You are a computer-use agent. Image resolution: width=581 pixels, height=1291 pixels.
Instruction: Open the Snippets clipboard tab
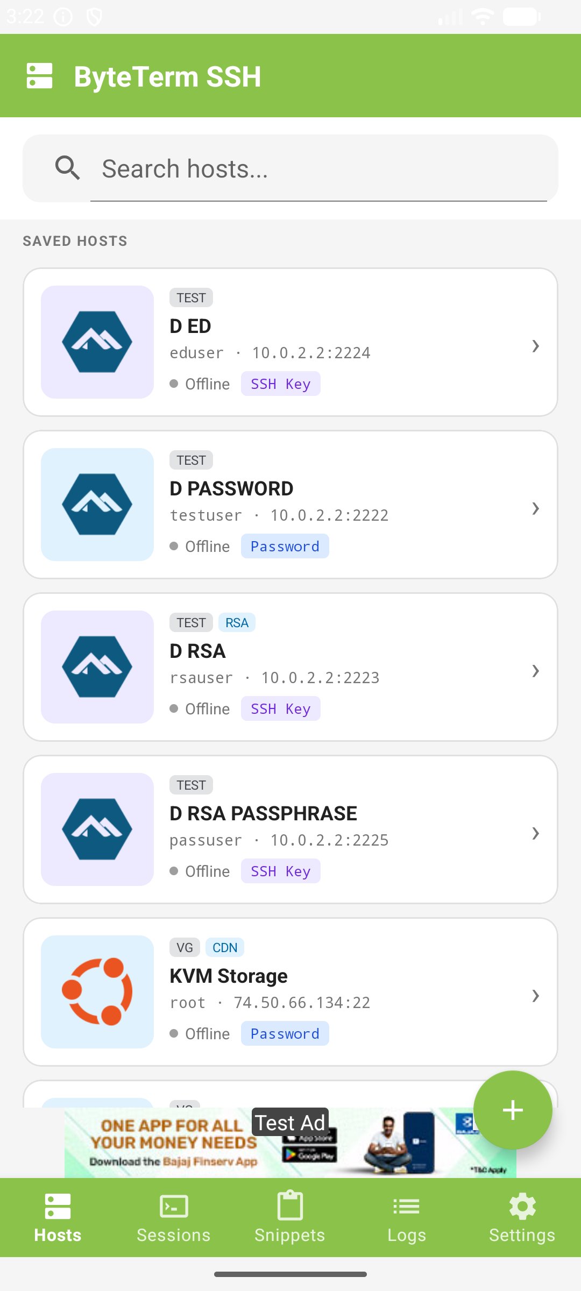tap(290, 1218)
